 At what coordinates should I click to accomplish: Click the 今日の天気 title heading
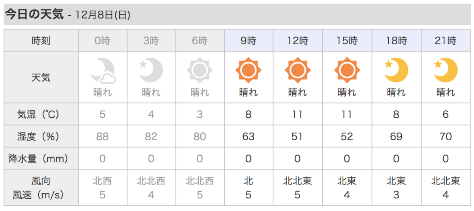coord(34,15)
